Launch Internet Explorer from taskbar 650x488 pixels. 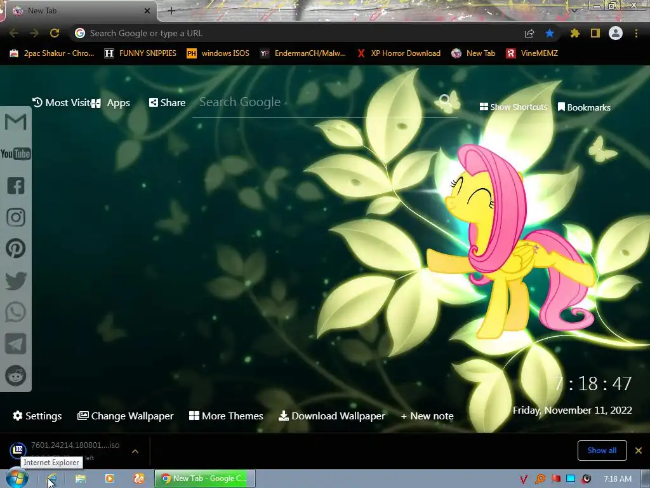pyautogui.click(x=51, y=479)
